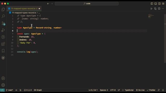Click the vertical editor scrollbar
The image size is (166, 93).
click(165, 38)
